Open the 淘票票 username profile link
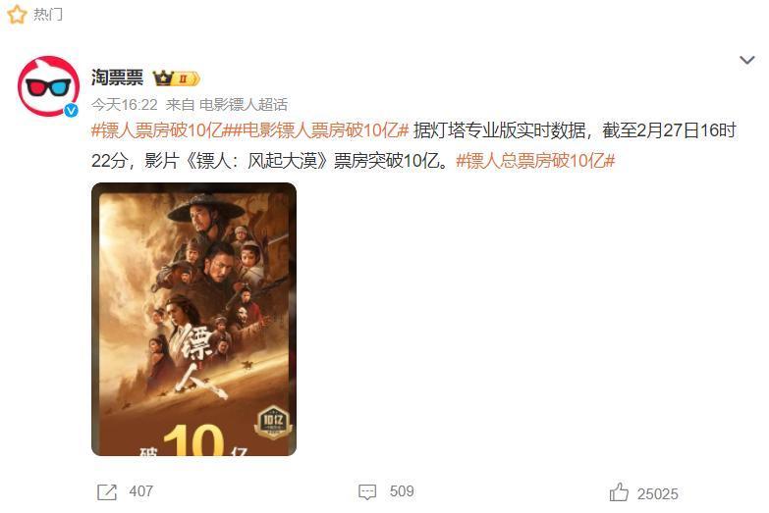The width and height of the screenshot is (769, 513). coord(117,77)
